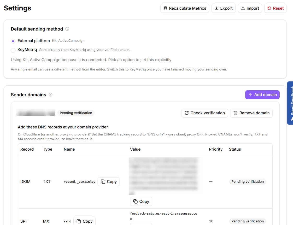Select the KeyMetriq sending radio option

[x=13, y=50]
